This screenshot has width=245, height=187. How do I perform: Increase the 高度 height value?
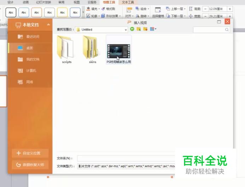pos(230,9)
